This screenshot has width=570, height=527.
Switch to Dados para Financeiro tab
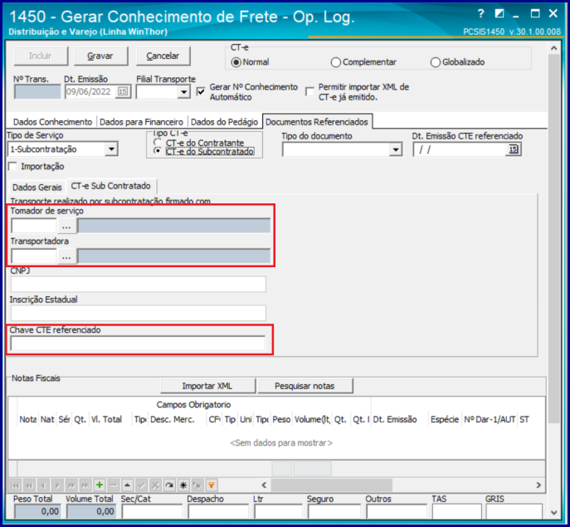(141, 122)
